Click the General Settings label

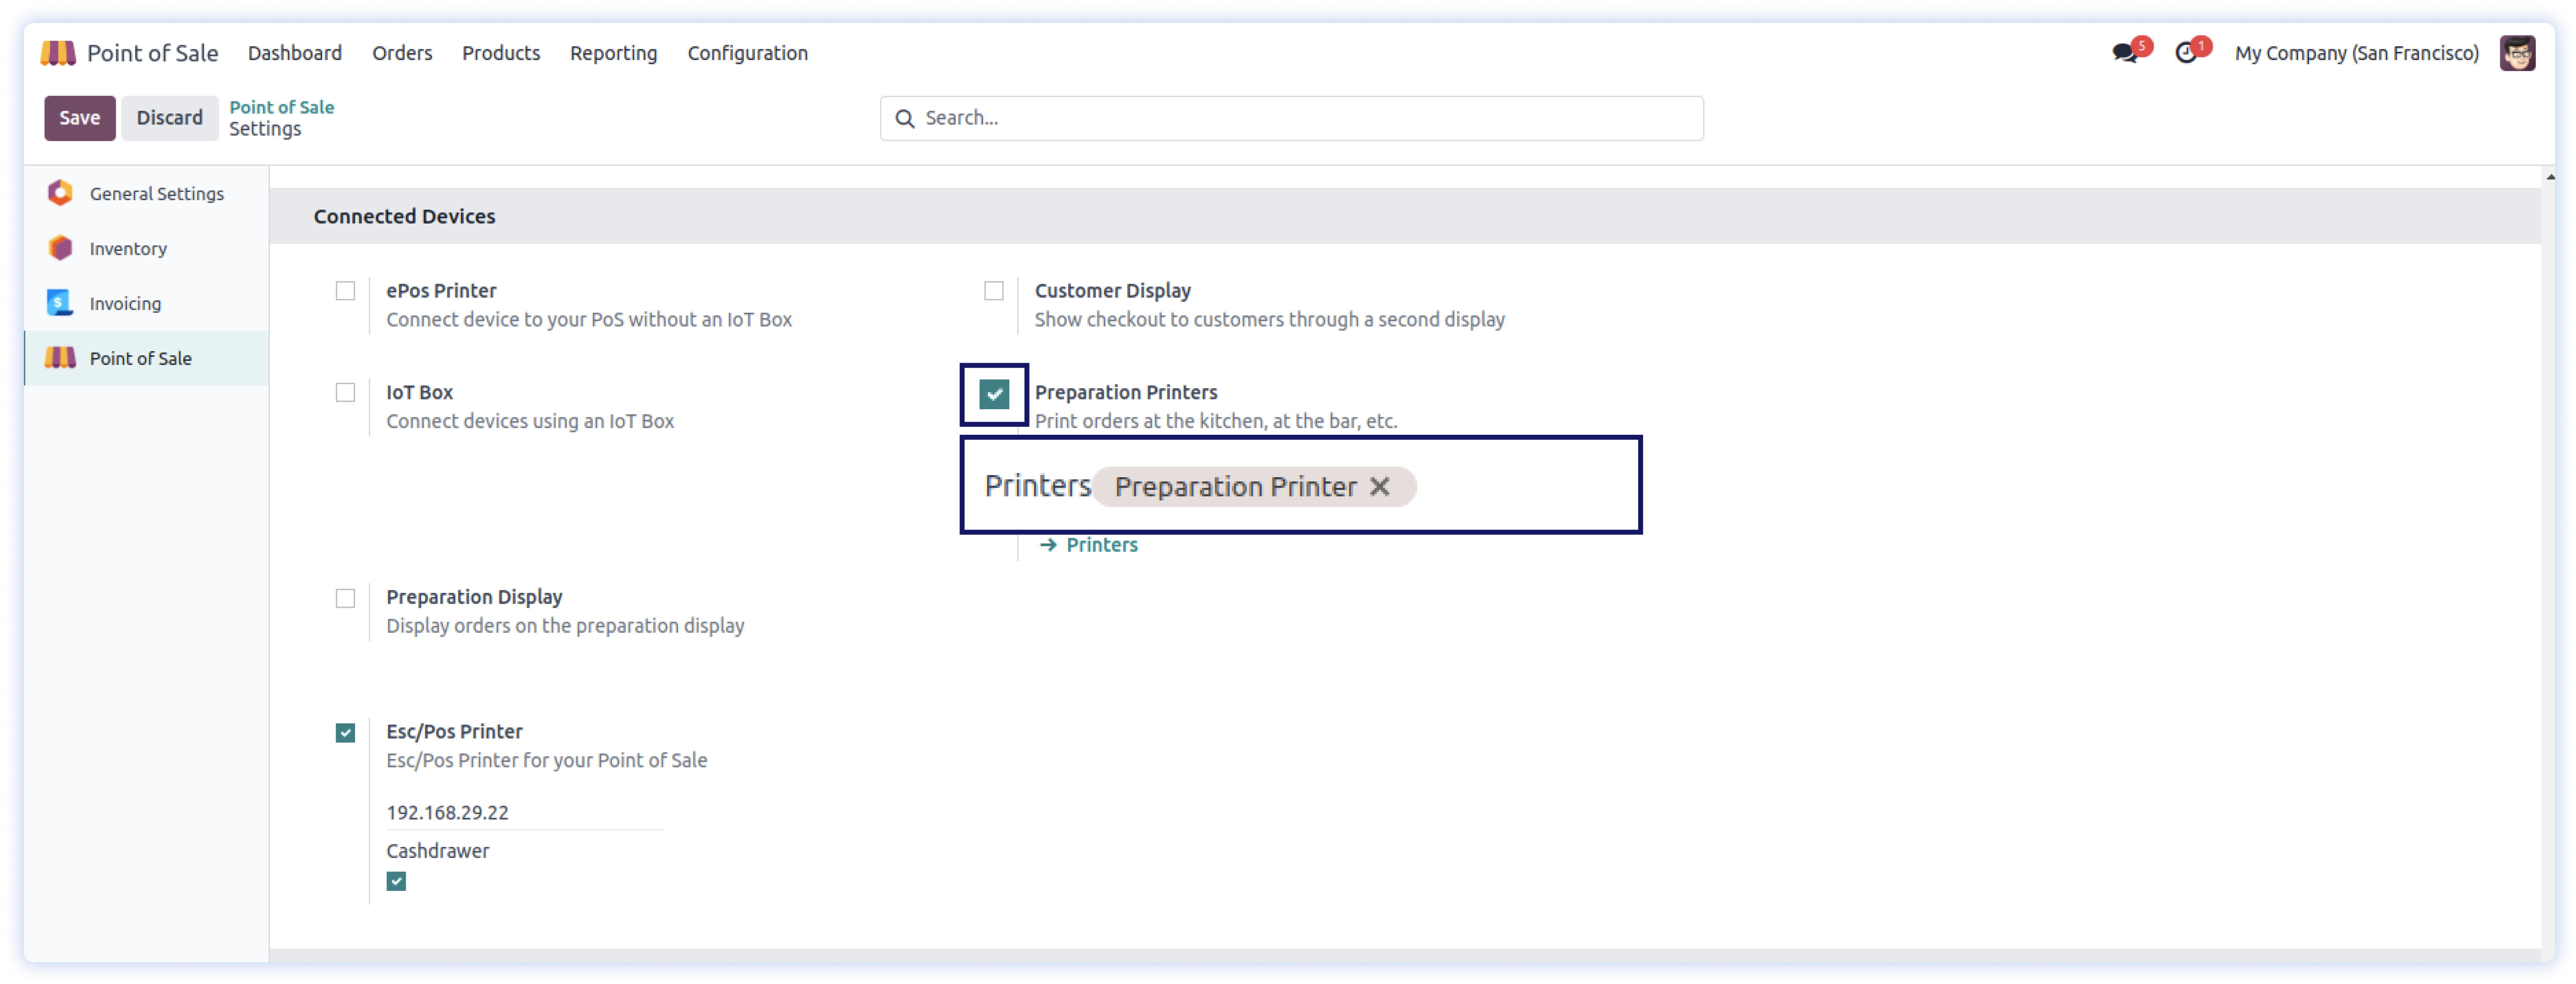pyautogui.click(x=157, y=194)
